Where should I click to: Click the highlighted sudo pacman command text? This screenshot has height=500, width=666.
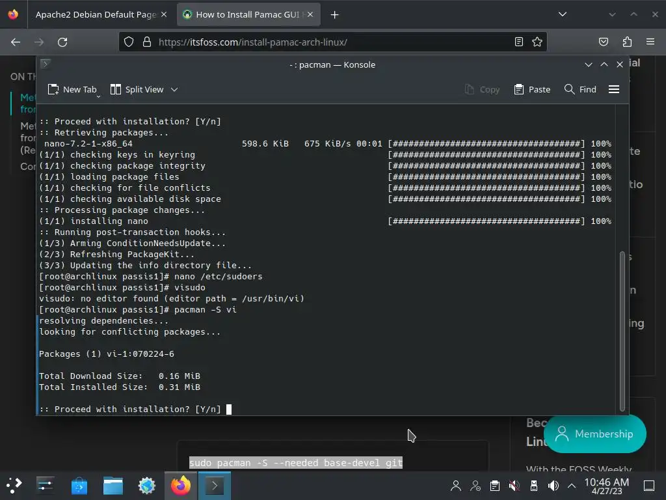tap(296, 463)
